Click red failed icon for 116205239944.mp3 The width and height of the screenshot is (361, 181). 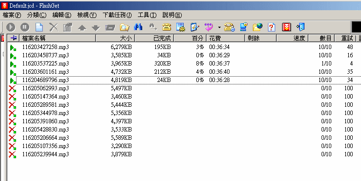[13, 154]
